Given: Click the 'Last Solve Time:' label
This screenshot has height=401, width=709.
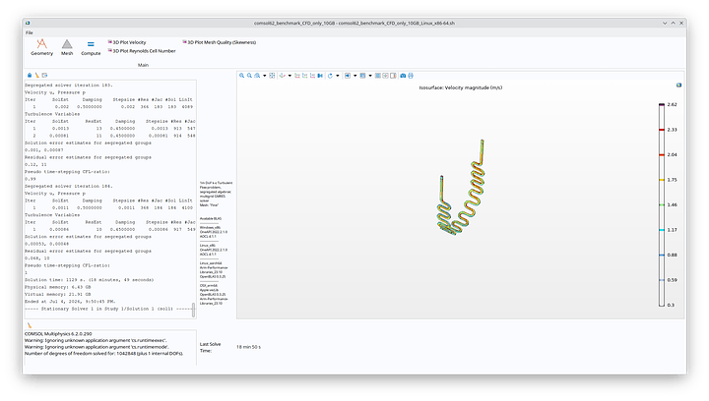Looking at the screenshot, I should 211,347.
